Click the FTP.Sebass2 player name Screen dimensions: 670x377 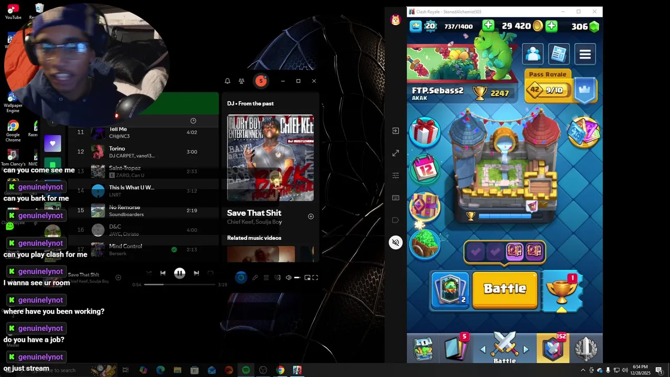tap(438, 91)
